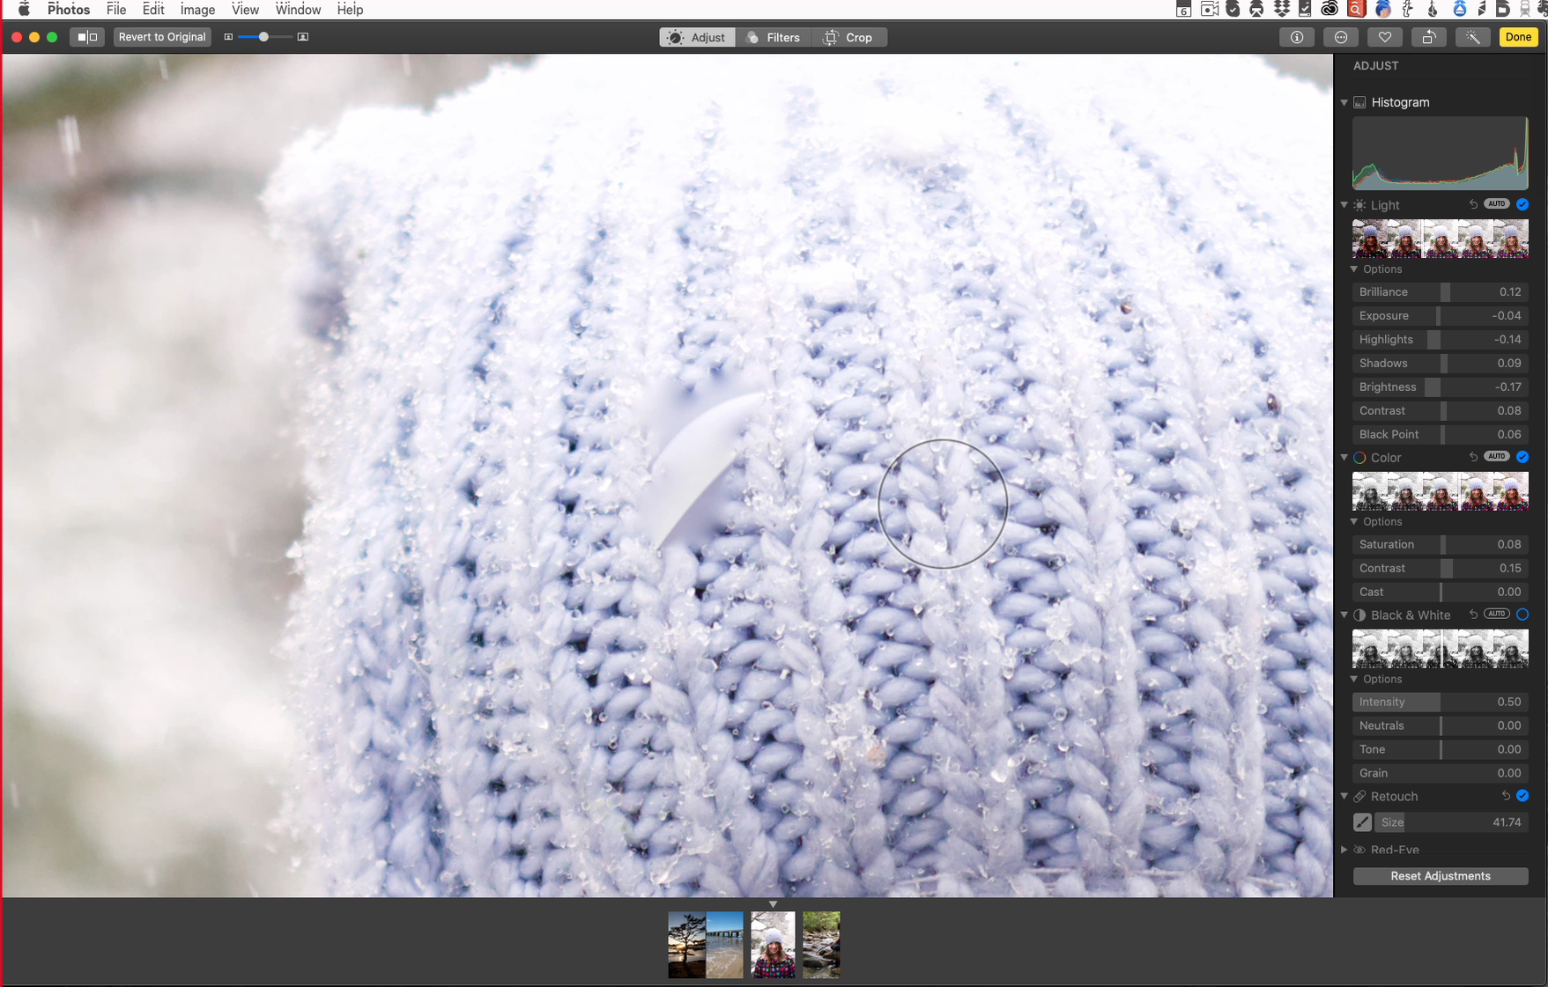Image resolution: width=1548 pixels, height=987 pixels.
Task: Apply auto enhance magic wand
Action: pos(1473,37)
